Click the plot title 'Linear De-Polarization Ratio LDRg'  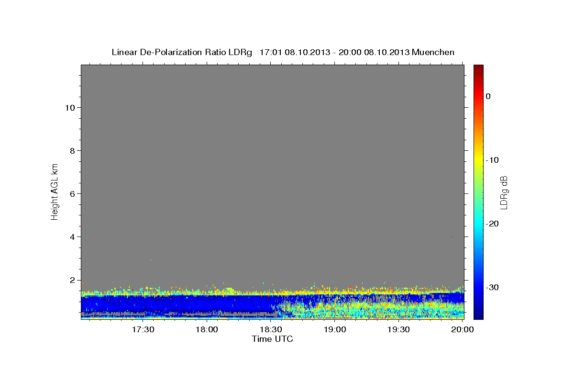point(181,52)
